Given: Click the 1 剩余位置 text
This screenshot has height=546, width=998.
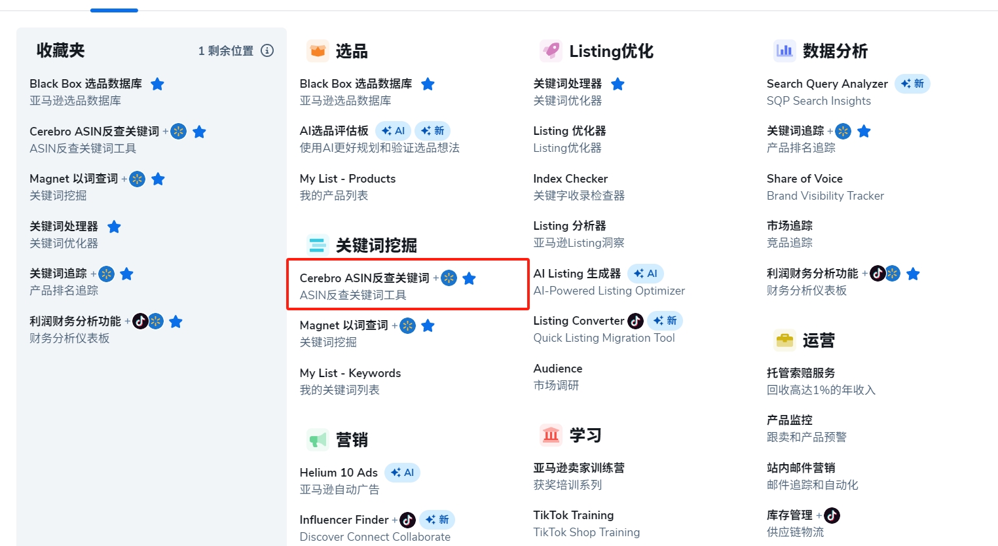Looking at the screenshot, I should coord(226,50).
